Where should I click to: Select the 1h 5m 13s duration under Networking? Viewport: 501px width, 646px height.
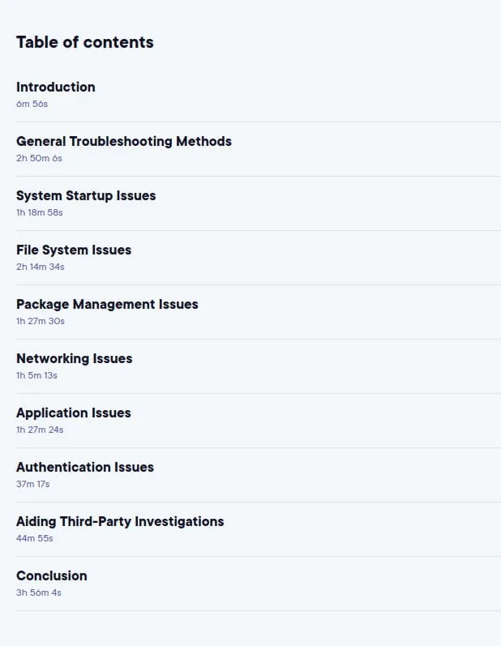(x=36, y=376)
